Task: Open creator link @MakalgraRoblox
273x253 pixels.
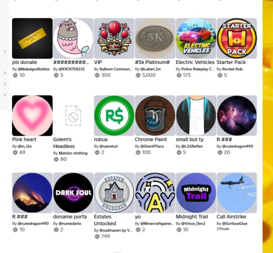Action: [34, 69]
